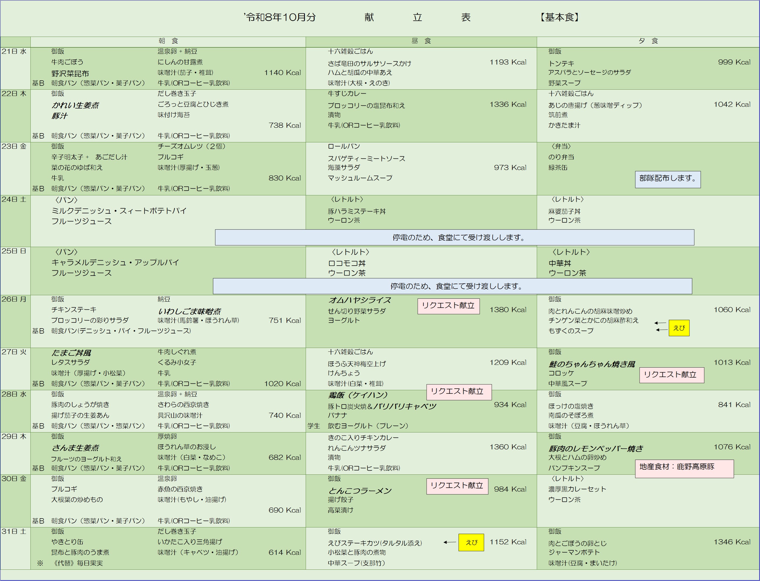Click 'リクエスト献立' tag beside 鶏飯（ケイハン）
Viewport: 760px width, 581px height.
coord(459,392)
